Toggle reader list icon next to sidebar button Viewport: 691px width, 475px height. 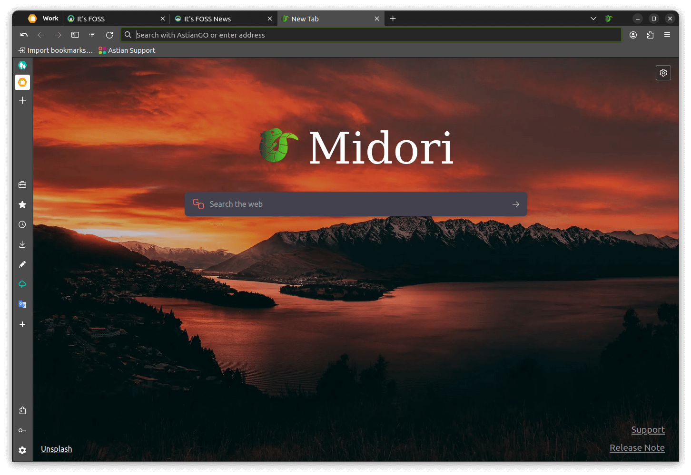pyautogui.click(x=92, y=34)
